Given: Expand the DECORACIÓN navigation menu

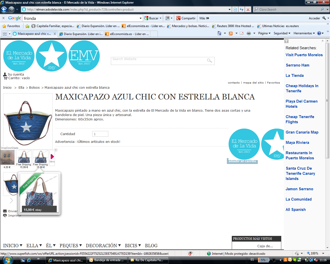Looking at the screenshot, I should [x=103, y=246].
